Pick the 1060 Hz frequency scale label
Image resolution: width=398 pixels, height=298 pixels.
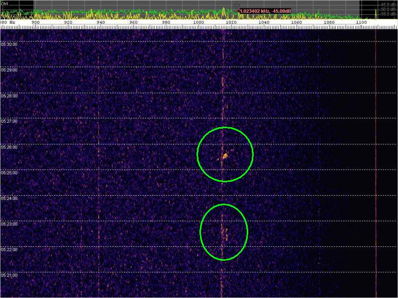pyautogui.click(x=296, y=23)
